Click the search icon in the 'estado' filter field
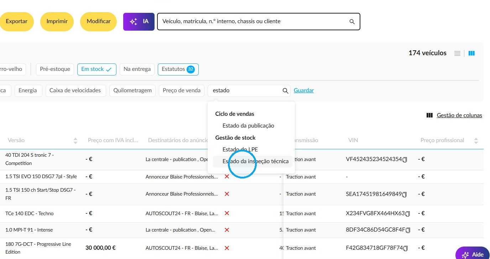The height and width of the screenshot is (259, 490). [x=285, y=91]
